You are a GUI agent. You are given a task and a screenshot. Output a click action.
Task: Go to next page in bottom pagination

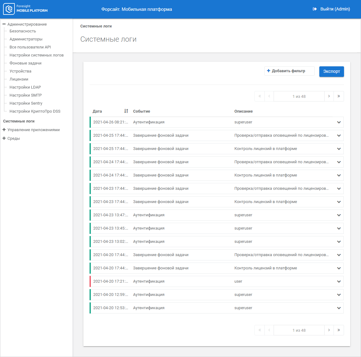tap(329, 330)
